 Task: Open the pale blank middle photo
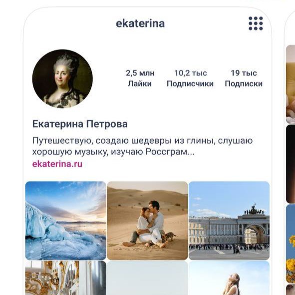pos(147,278)
